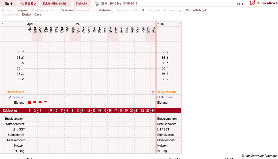Click the left Blutung row label
Image resolution: width=278 pixels, height=159 pixels.
click(x=19, y=103)
